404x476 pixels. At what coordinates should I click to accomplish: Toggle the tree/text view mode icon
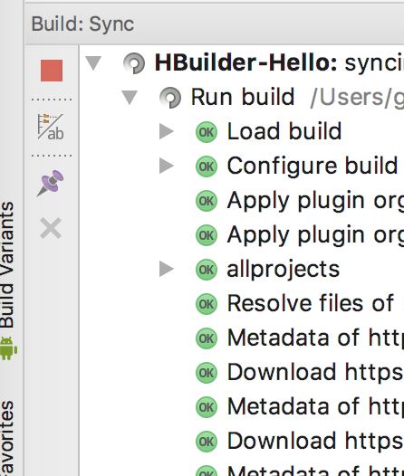(51, 127)
